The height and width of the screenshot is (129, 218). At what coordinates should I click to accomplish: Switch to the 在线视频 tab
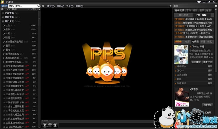point(179,11)
